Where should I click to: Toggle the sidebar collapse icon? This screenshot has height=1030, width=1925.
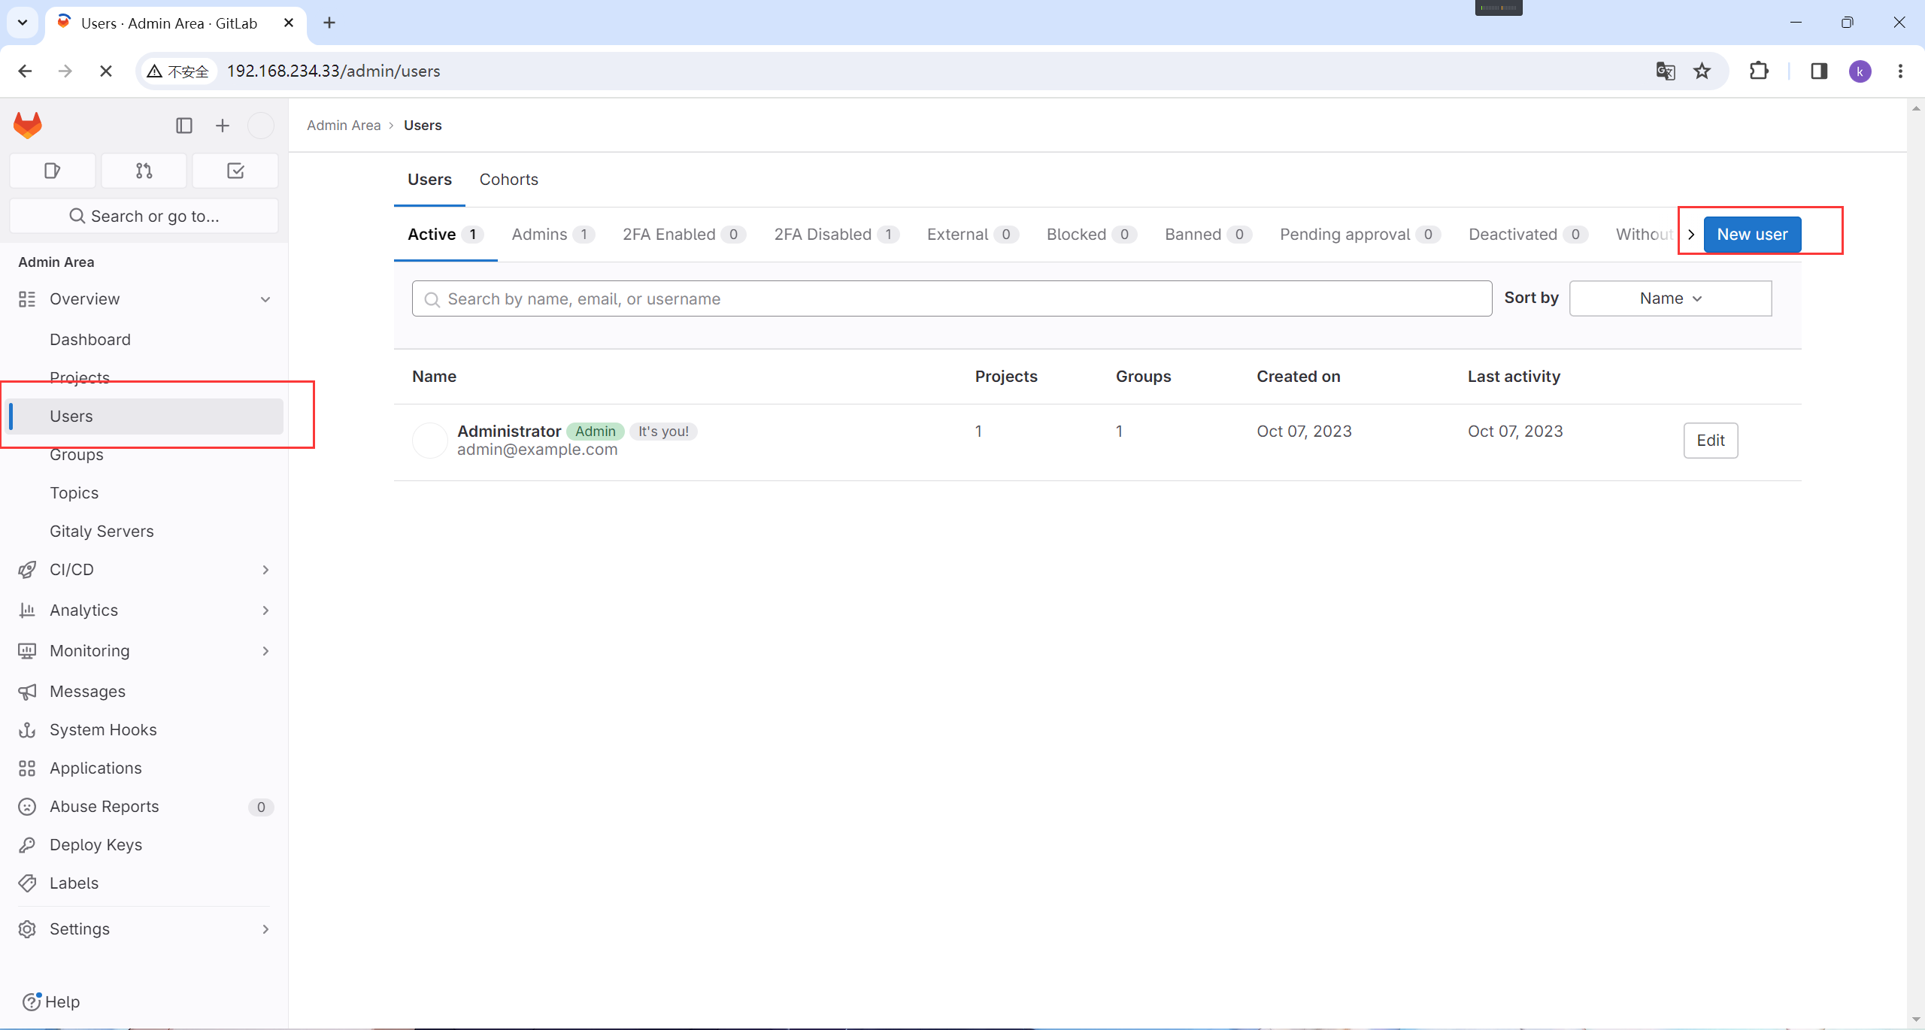(x=183, y=126)
